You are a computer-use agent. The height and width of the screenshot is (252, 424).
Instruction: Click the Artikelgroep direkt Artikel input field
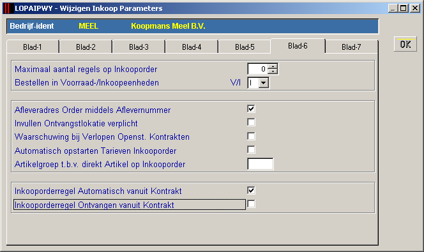pos(261,164)
